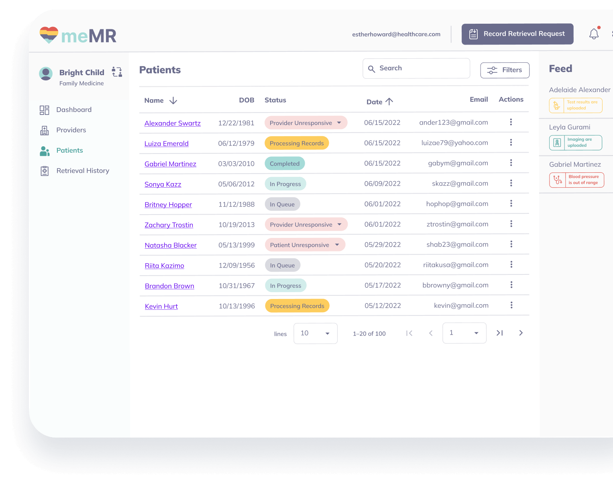613x487 pixels.
Task: Open actions menu for Riita Kazimo
Action: tap(511, 264)
